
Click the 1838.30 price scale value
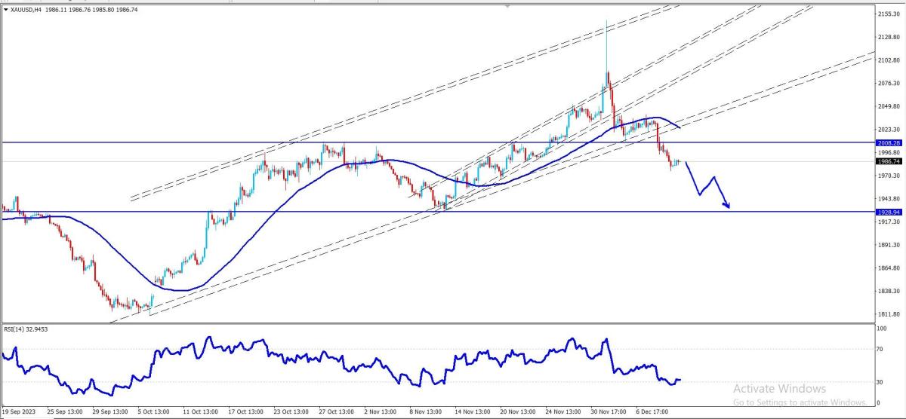point(889,291)
